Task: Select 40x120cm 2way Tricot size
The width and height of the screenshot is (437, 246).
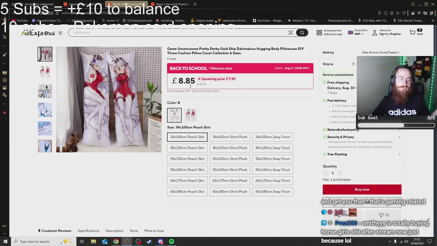Action: [272, 148]
